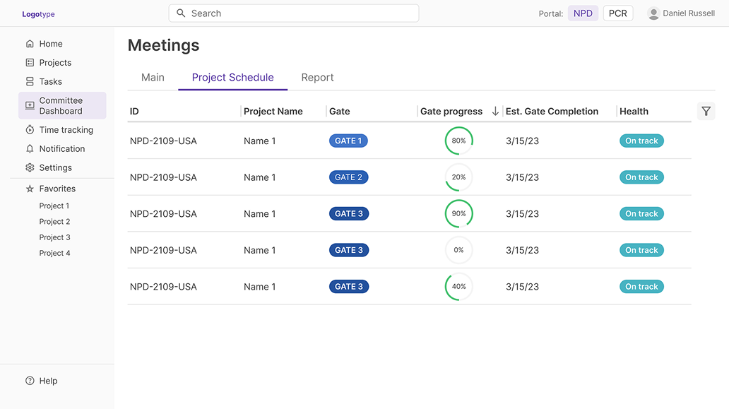This screenshot has width=729, height=409.
Task: Open Daniel Russell user menu
Action: [681, 13]
